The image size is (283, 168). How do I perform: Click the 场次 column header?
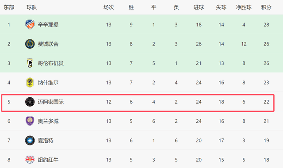coord(109,8)
